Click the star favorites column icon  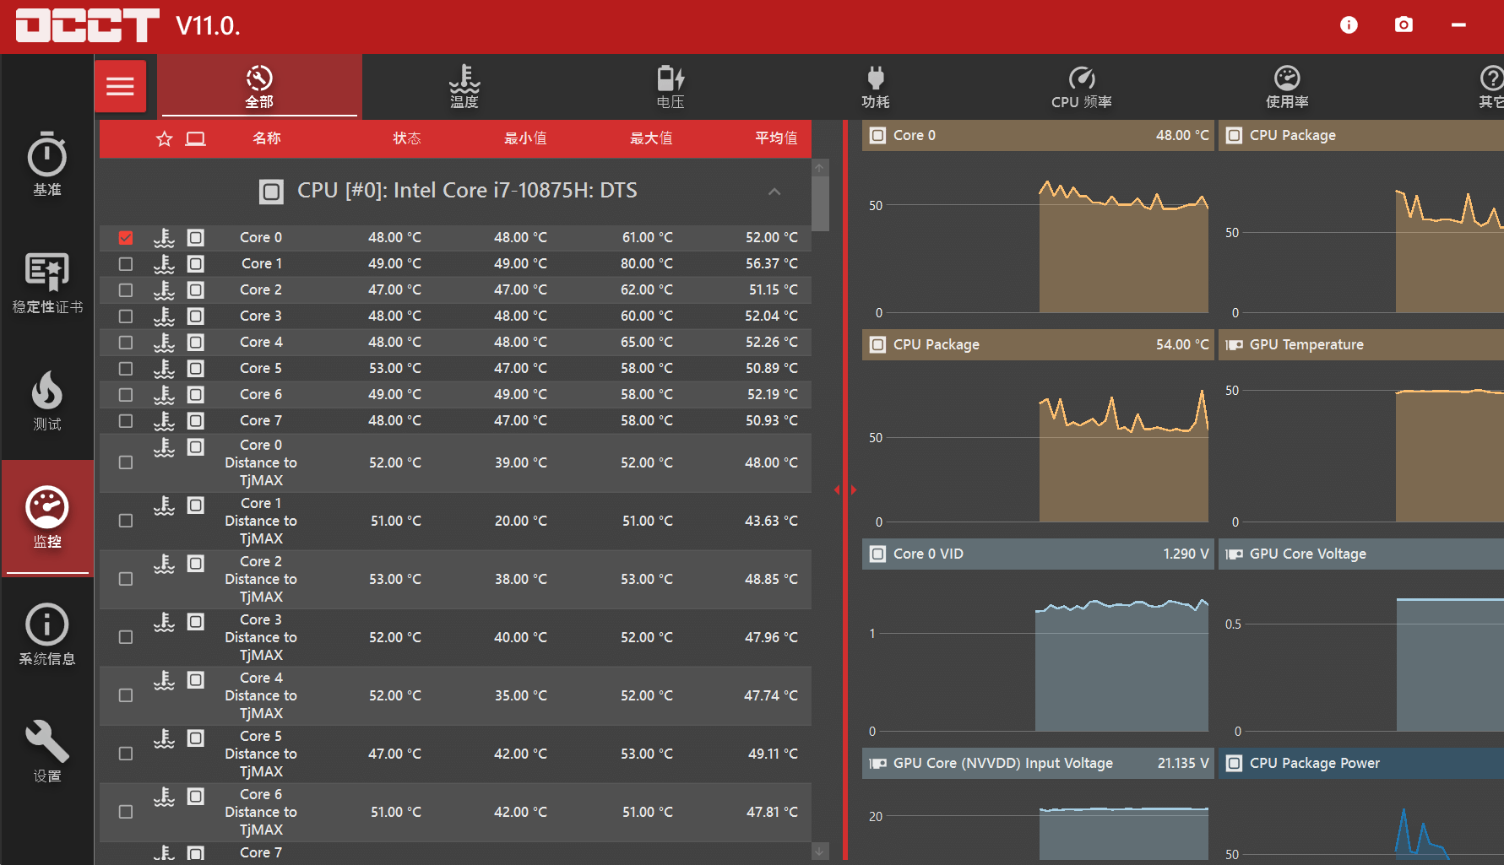click(165, 138)
